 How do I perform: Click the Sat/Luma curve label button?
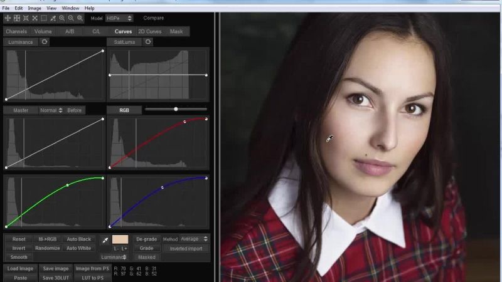[x=124, y=42]
